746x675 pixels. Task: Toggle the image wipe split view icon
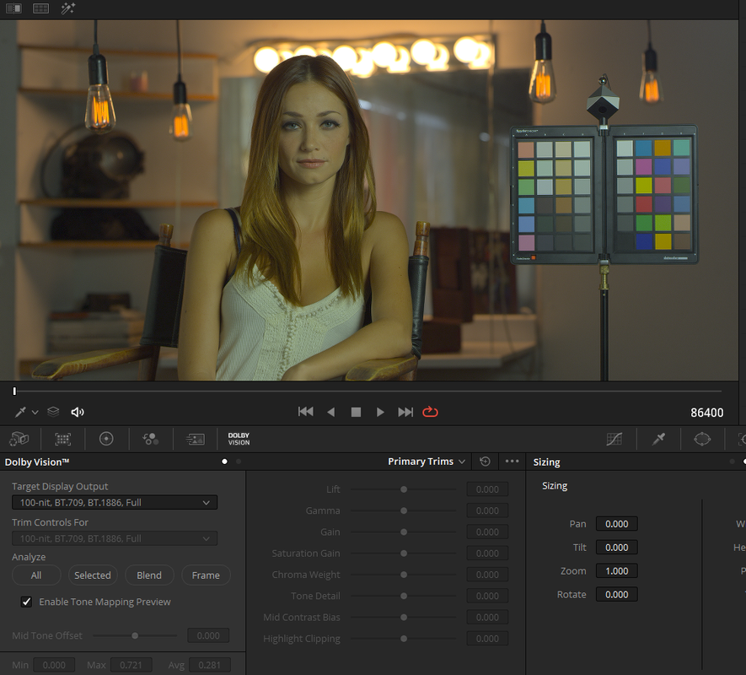coord(13,8)
